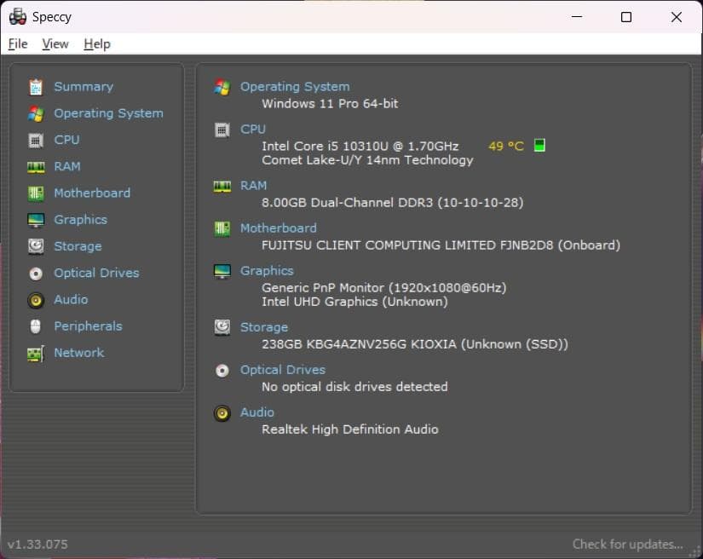Click the Network icon in sidebar
The image size is (703, 559).
click(x=35, y=352)
